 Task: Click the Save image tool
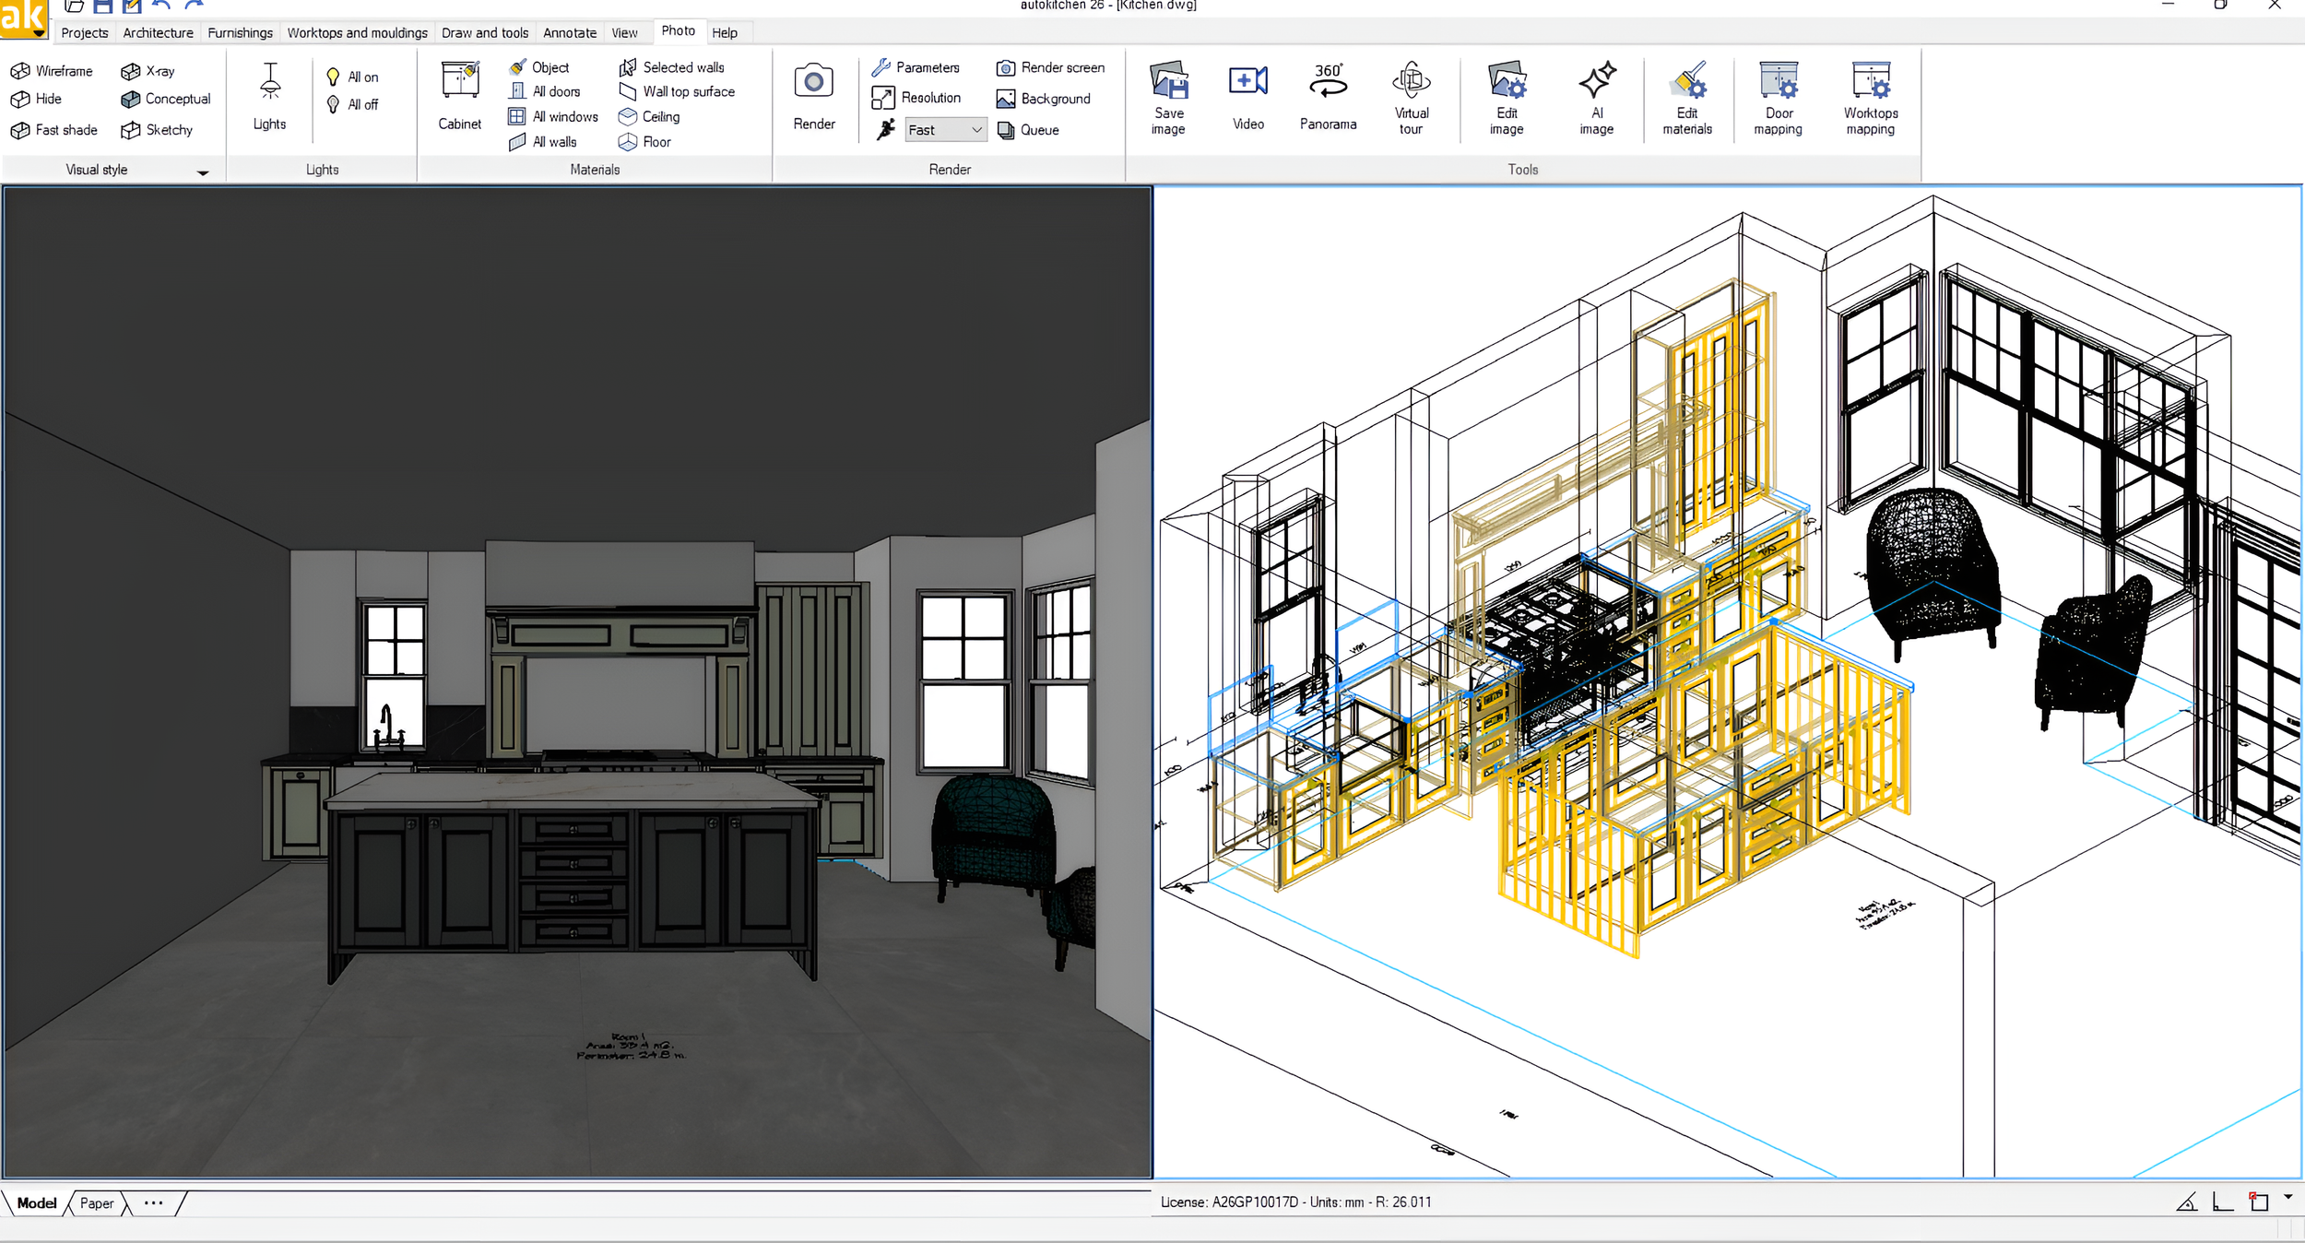(x=1168, y=98)
